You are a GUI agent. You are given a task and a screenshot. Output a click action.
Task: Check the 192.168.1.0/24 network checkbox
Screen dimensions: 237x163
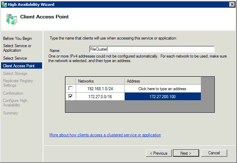coord(71,88)
